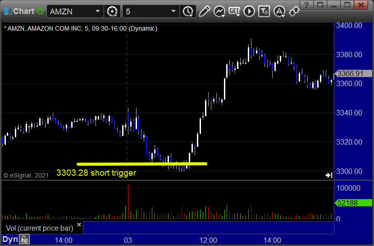Click the text template icon
The image size is (374, 246).
pyautogui.click(x=264, y=11)
